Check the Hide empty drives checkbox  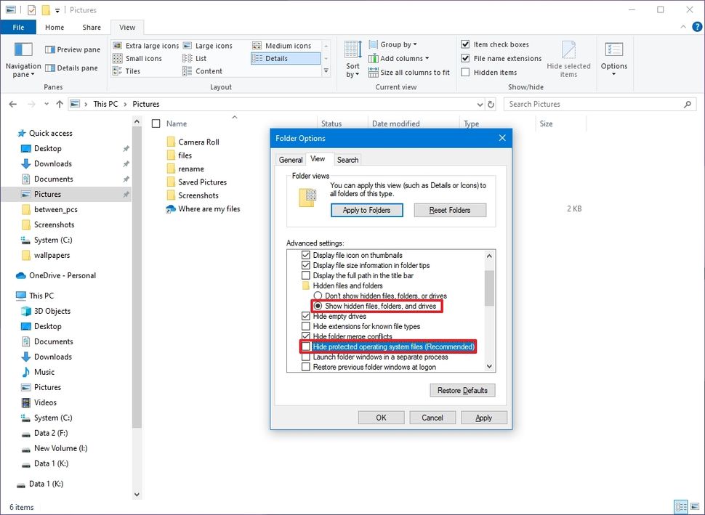pos(306,316)
